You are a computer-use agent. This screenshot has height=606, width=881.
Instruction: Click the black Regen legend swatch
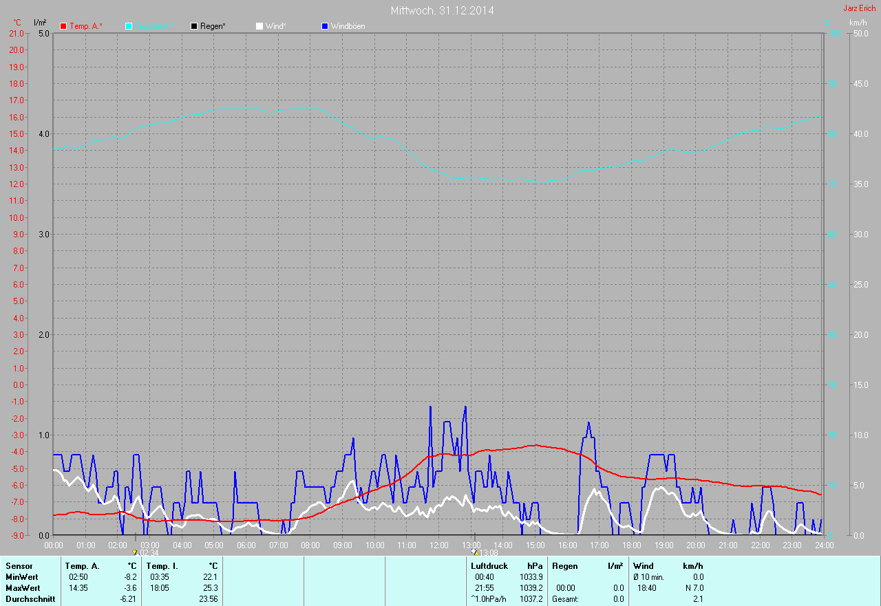tap(194, 26)
